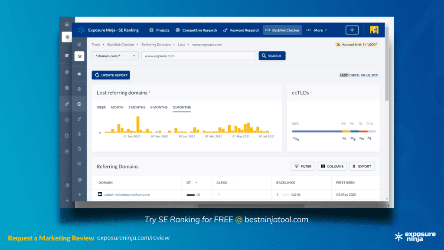Open globe icon in outer darker sidebar

67,88
